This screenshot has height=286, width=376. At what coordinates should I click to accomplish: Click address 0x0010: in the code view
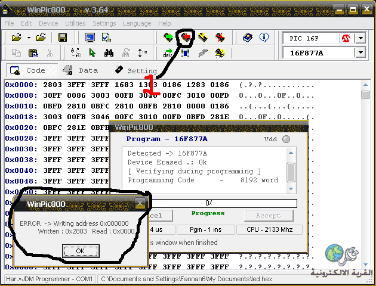pos(21,106)
